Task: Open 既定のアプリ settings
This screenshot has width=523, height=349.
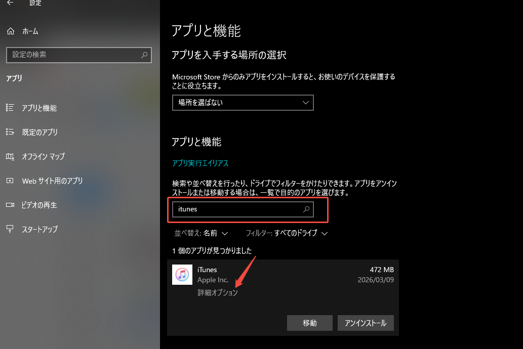Action: [x=39, y=133]
